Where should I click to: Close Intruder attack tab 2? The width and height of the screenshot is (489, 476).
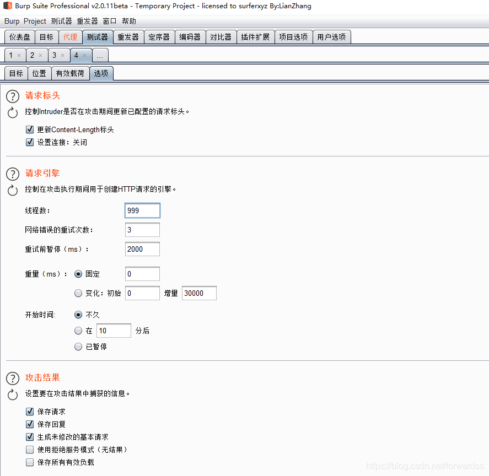(41, 55)
